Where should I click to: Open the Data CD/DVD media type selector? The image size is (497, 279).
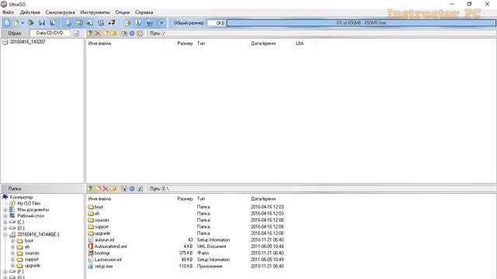50,33
